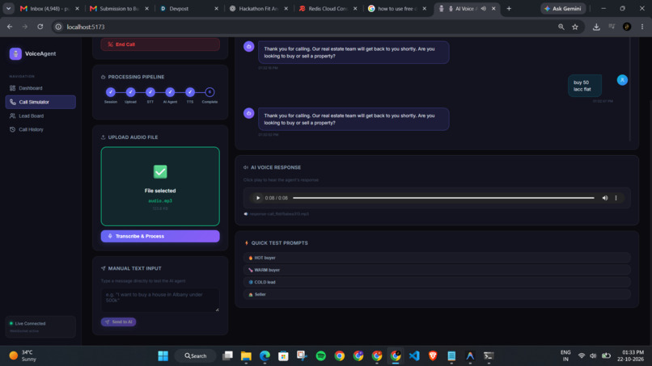Click the Send to AI button
The width and height of the screenshot is (652, 366).
click(x=118, y=322)
